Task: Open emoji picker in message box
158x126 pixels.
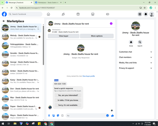Action: coord(107,116)
